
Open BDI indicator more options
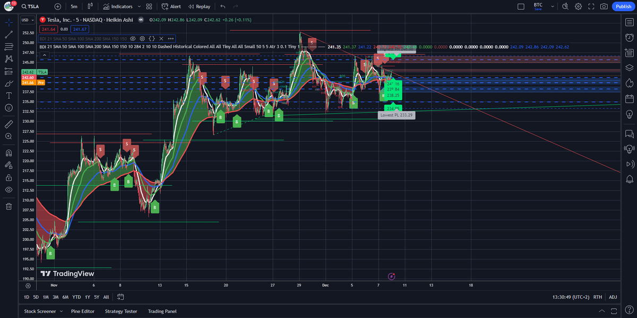pyautogui.click(x=170, y=38)
